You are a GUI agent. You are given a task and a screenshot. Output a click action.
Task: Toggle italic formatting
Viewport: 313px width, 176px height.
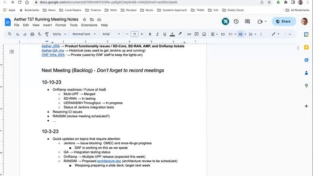click(157, 34)
